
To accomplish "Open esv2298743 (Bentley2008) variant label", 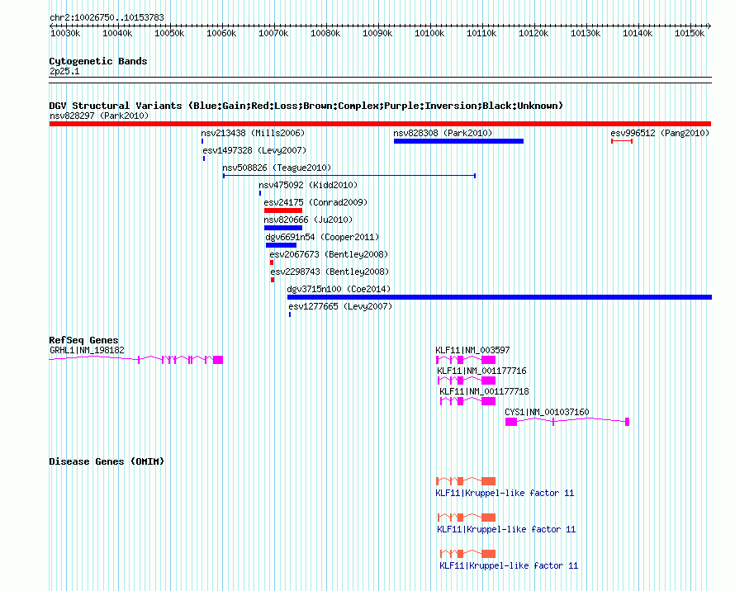I will [330, 272].
